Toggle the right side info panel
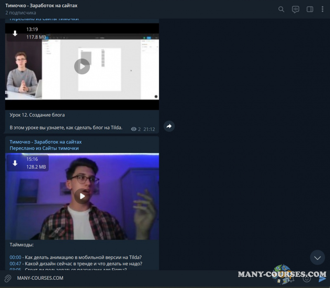This screenshot has width=330, height=288. click(x=310, y=9)
